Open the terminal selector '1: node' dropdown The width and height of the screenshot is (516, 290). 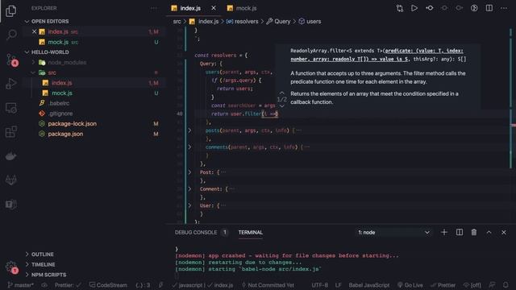pyautogui.click(x=393, y=233)
